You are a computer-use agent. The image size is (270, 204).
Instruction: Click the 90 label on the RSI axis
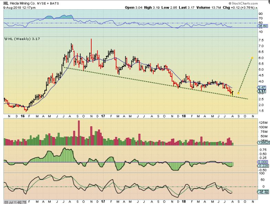(x=260, y=14)
